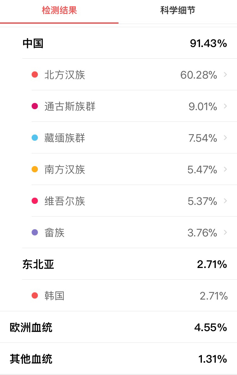Screen dimensions: 237x375
Task: Click the red dot beside 北方汉族
Action: pyautogui.click(x=35, y=75)
